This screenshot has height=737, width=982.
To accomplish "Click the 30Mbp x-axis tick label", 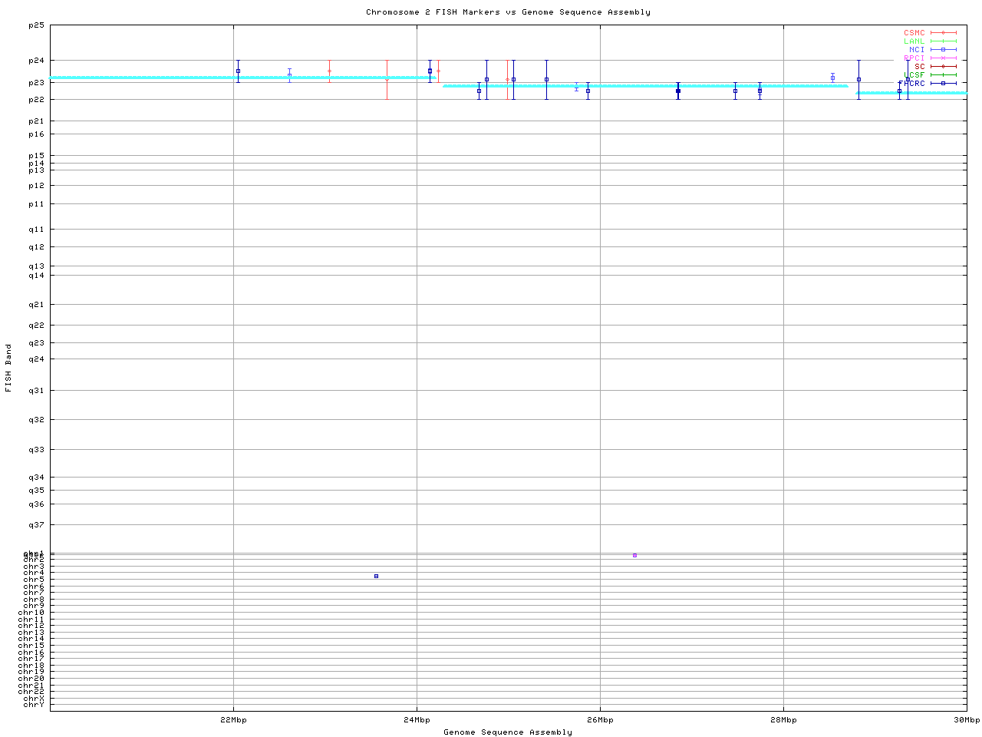I will click(x=967, y=720).
